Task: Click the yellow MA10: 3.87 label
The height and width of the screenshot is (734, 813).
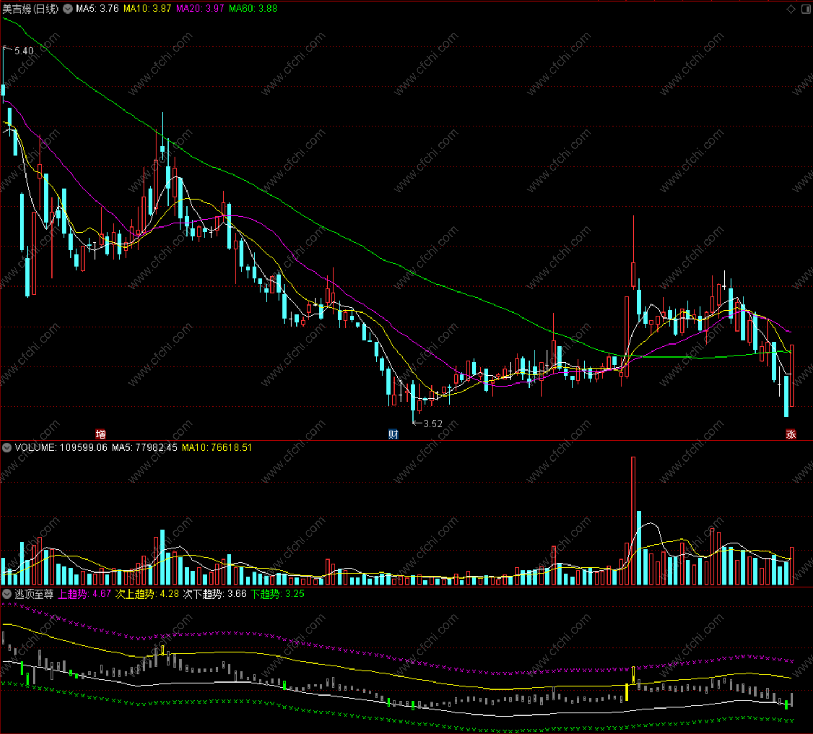Action: 147,9
